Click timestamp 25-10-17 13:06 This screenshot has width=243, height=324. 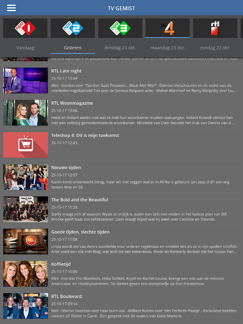pos(64,111)
